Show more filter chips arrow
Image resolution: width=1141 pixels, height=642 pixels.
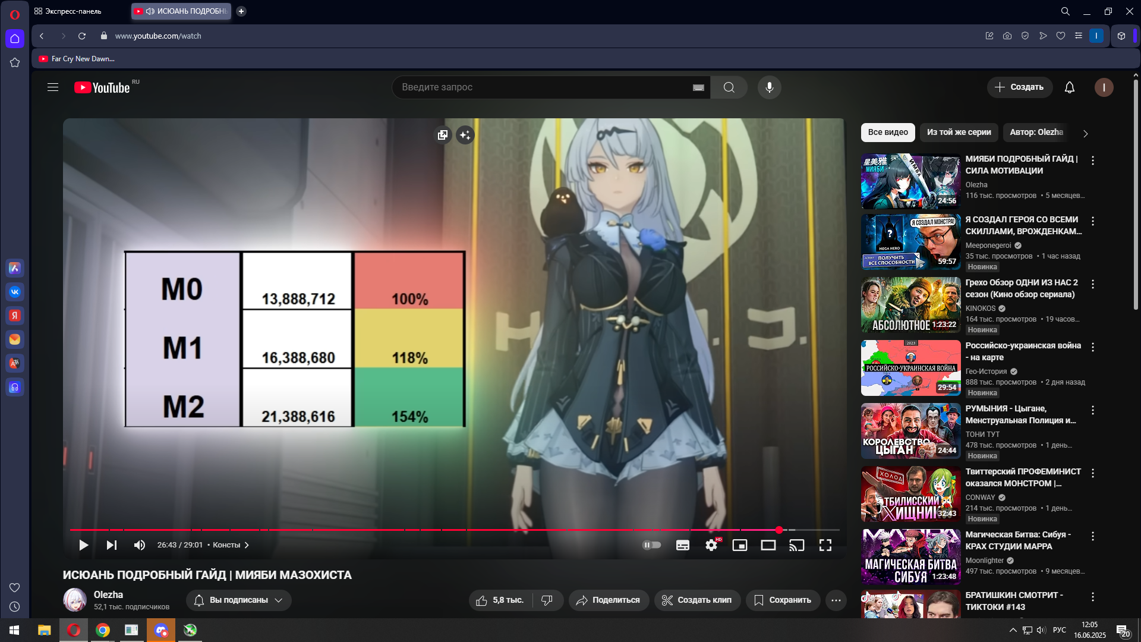1085,133
